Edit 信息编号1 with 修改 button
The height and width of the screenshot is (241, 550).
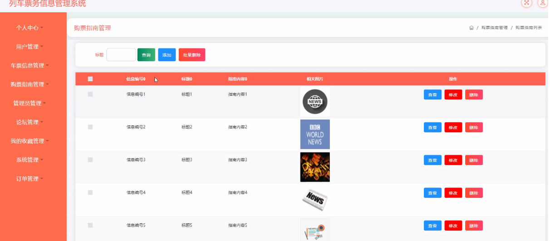point(453,95)
